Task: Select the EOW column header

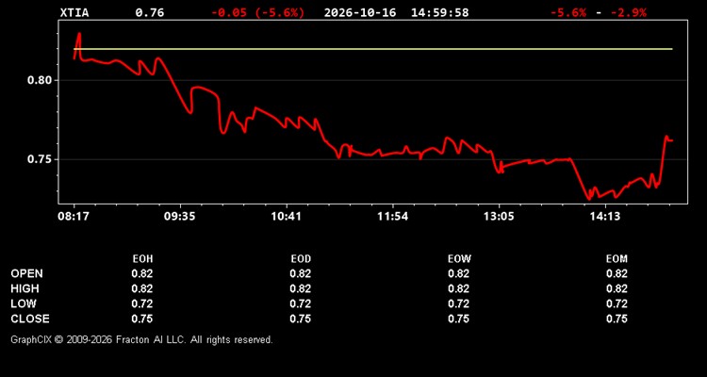Action: 459,259
